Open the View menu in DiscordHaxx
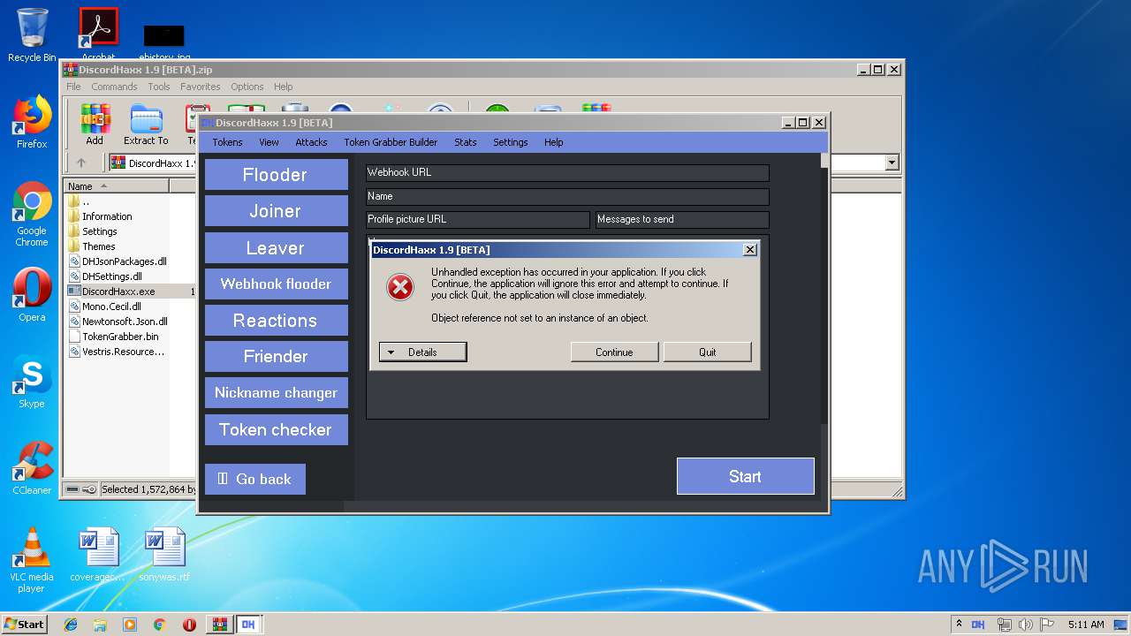Viewport: 1131px width, 636px height. (x=269, y=142)
